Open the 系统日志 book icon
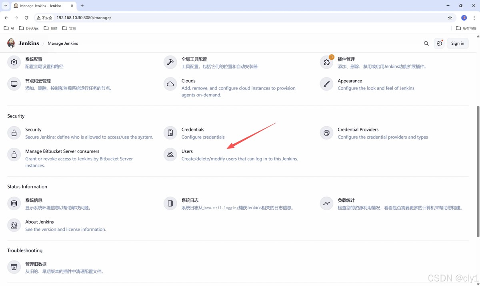The height and width of the screenshot is (286, 480). pyautogui.click(x=170, y=204)
